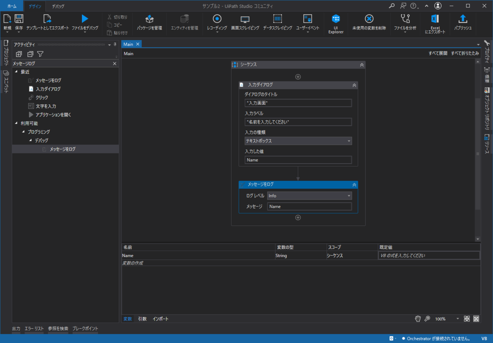Click すべて展開 link
The image size is (493, 343).
(438, 53)
